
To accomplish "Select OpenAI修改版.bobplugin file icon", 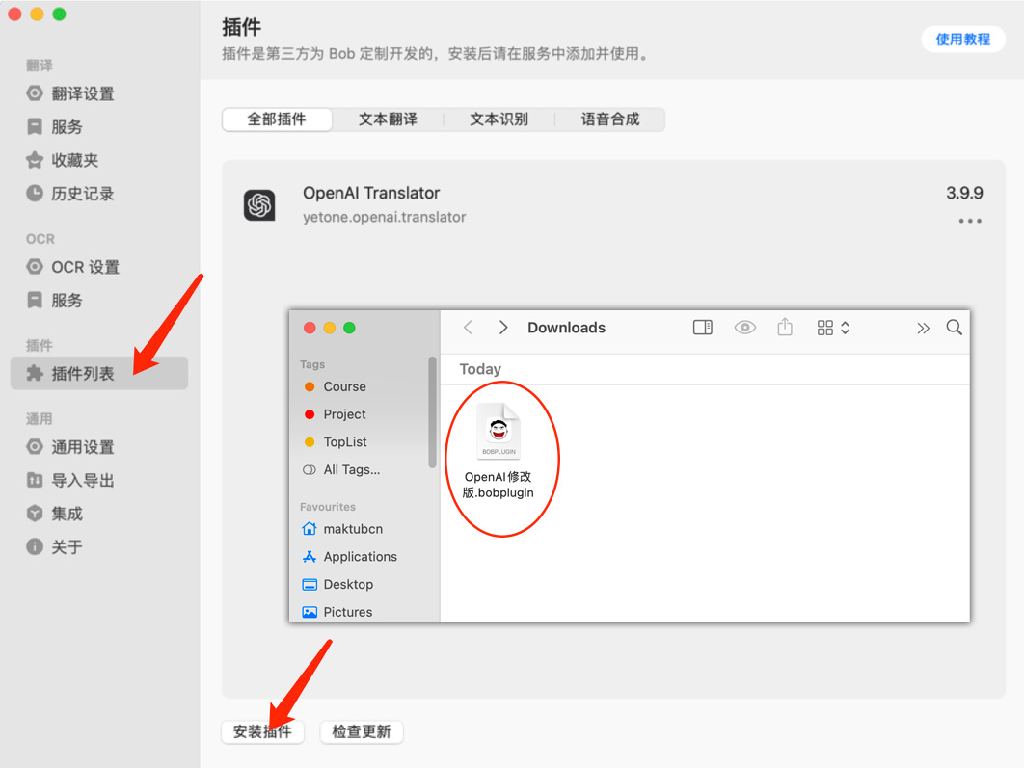I will pos(499,432).
